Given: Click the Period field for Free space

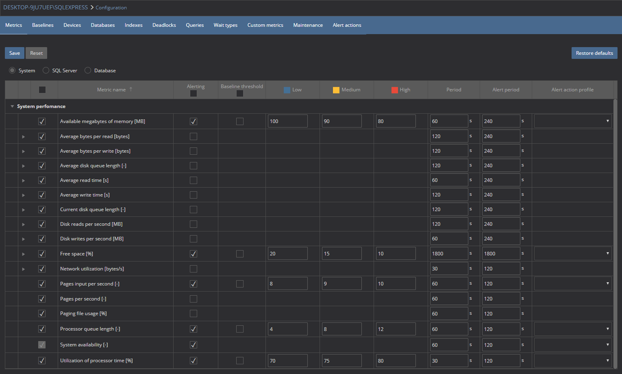Looking at the screenshot, I should (449, 253).
